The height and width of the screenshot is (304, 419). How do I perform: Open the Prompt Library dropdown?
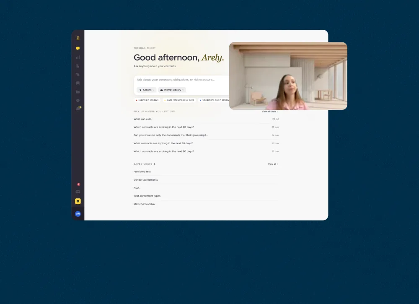coord(172,90)
